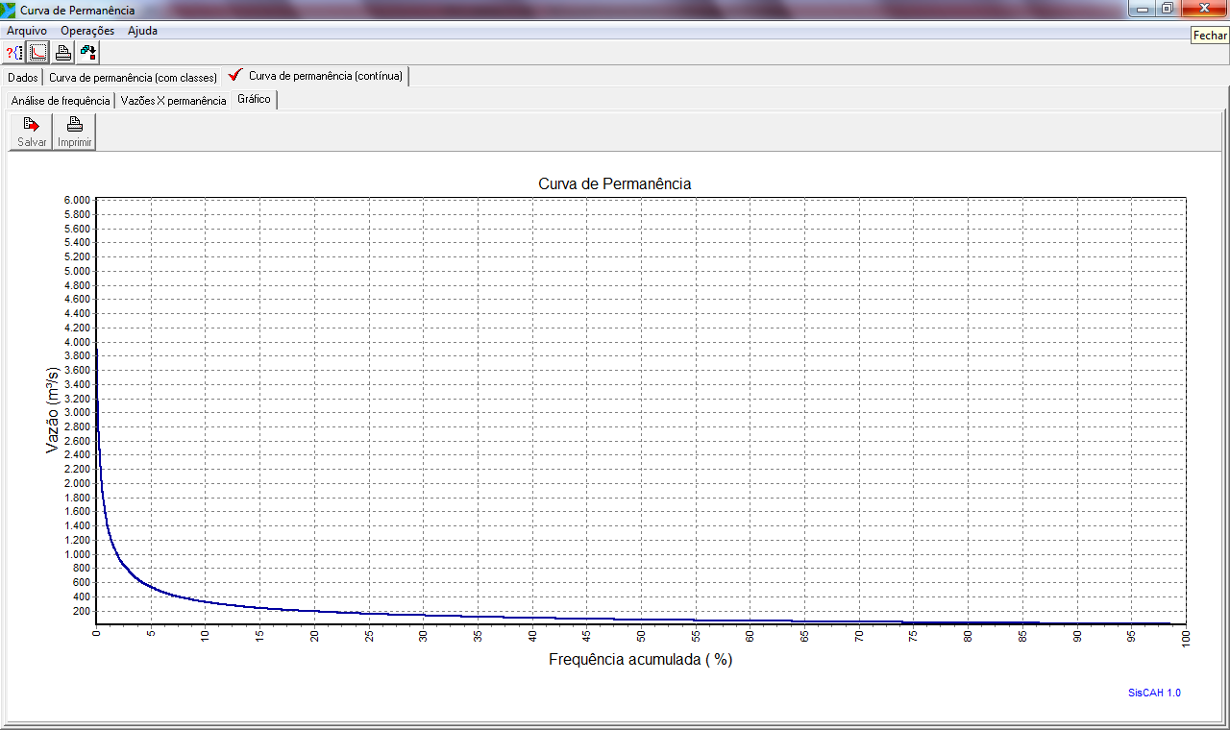Viewport: 1230px width, 730px height.
Task: Click the 2.000 value on vertical axis
Action: point(76,483)
